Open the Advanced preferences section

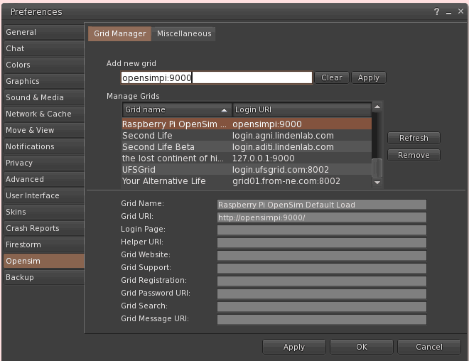point(43,180)
